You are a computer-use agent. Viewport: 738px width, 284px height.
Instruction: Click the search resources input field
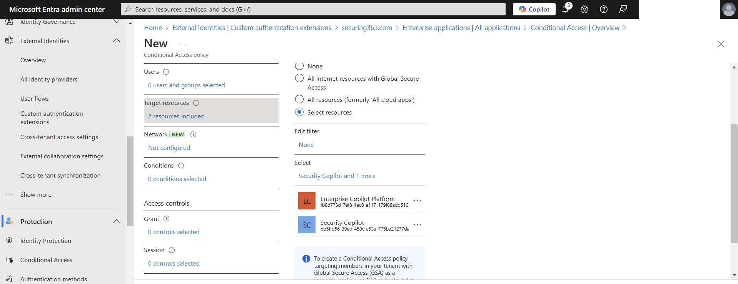coord(313,9)
